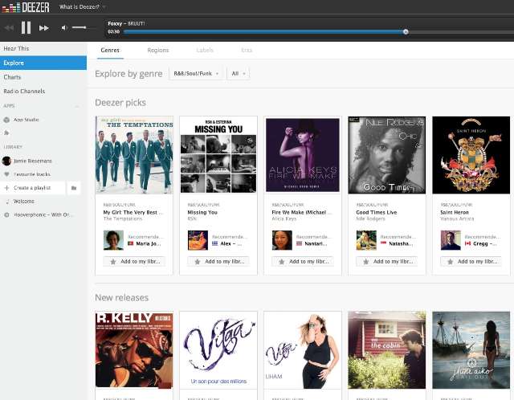Click the Good Times Live title link

pos(377,213)
